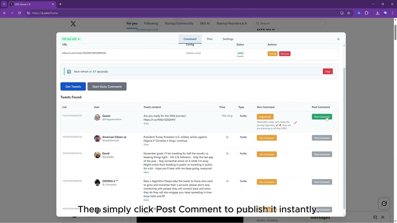
Task: Click the Grok icon at bottom right
Action: (384, 203)
